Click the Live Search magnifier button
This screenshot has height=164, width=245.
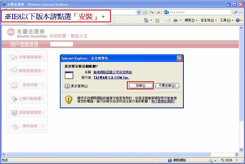tap(236, 12)
